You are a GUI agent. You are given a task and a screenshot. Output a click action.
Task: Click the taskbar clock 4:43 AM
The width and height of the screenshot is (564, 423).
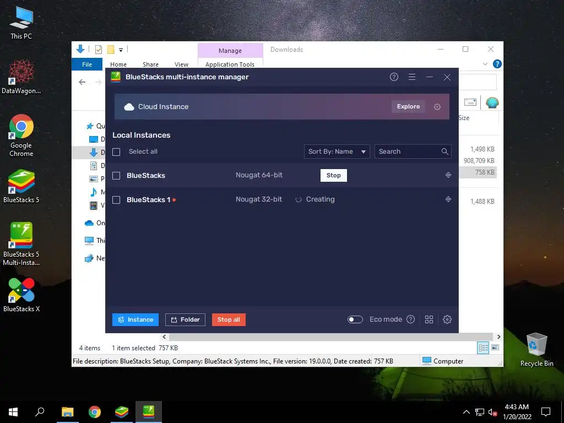click(x=517, y=407)
